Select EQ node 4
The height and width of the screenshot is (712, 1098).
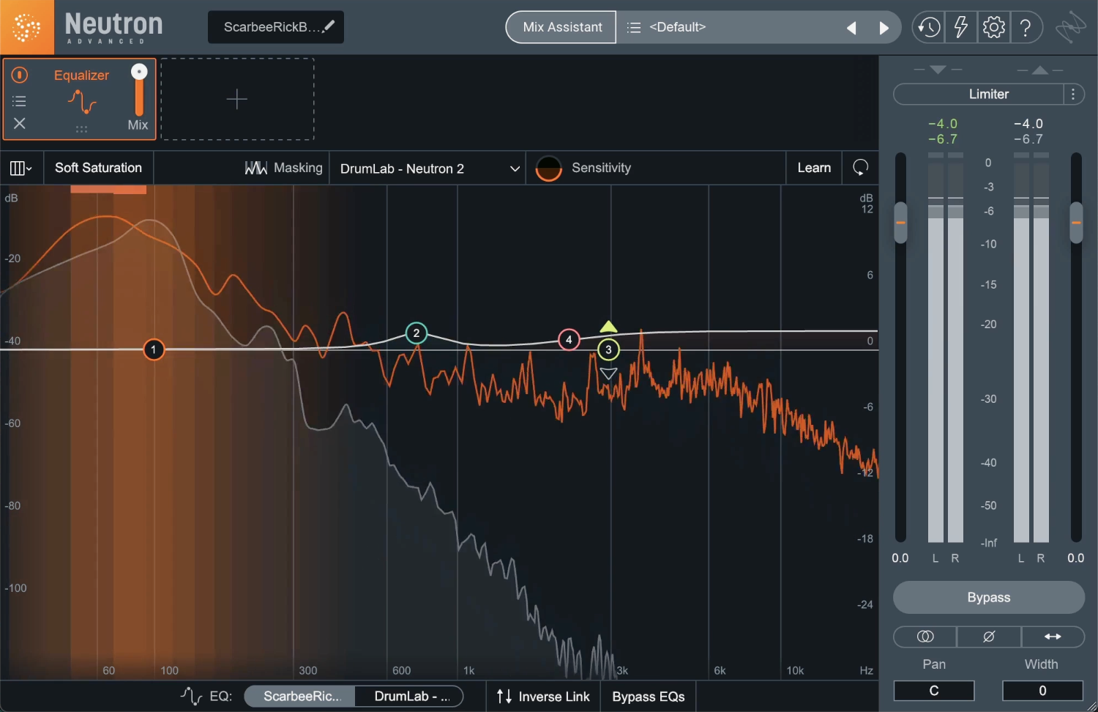pos(569,340)
